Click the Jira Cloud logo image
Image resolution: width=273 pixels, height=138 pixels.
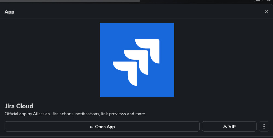[137, 60]
